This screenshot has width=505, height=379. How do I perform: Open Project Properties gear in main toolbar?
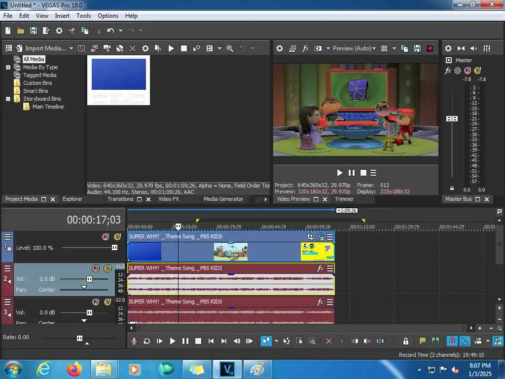click(59, 31)
